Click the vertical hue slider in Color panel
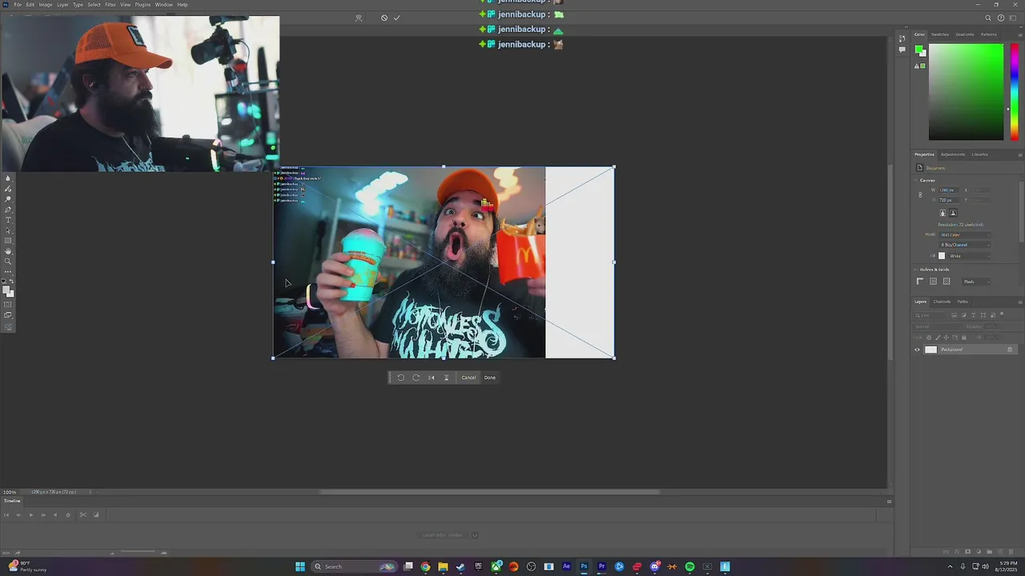The width and height of the screenshot is (1025, 576). (x=1015, y=92)
